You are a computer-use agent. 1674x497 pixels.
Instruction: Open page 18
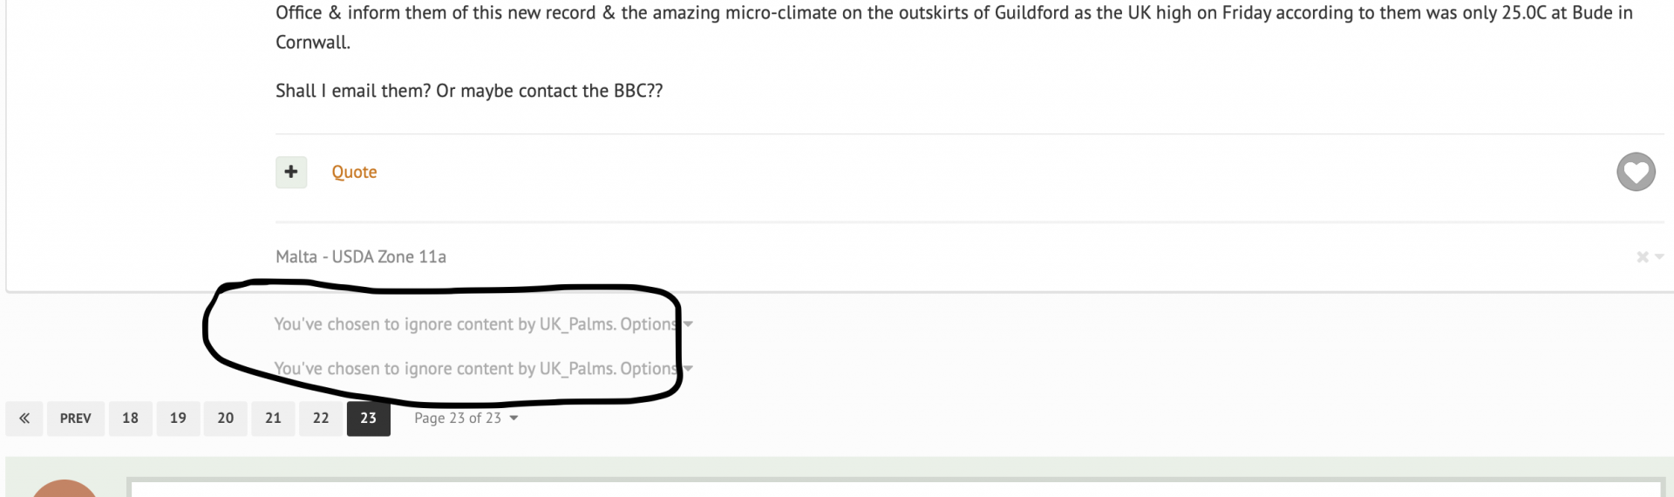pos(130,419)
